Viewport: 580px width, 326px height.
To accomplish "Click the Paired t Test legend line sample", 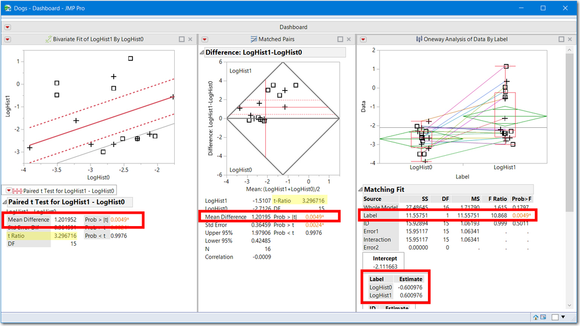I will pos(17,191).
